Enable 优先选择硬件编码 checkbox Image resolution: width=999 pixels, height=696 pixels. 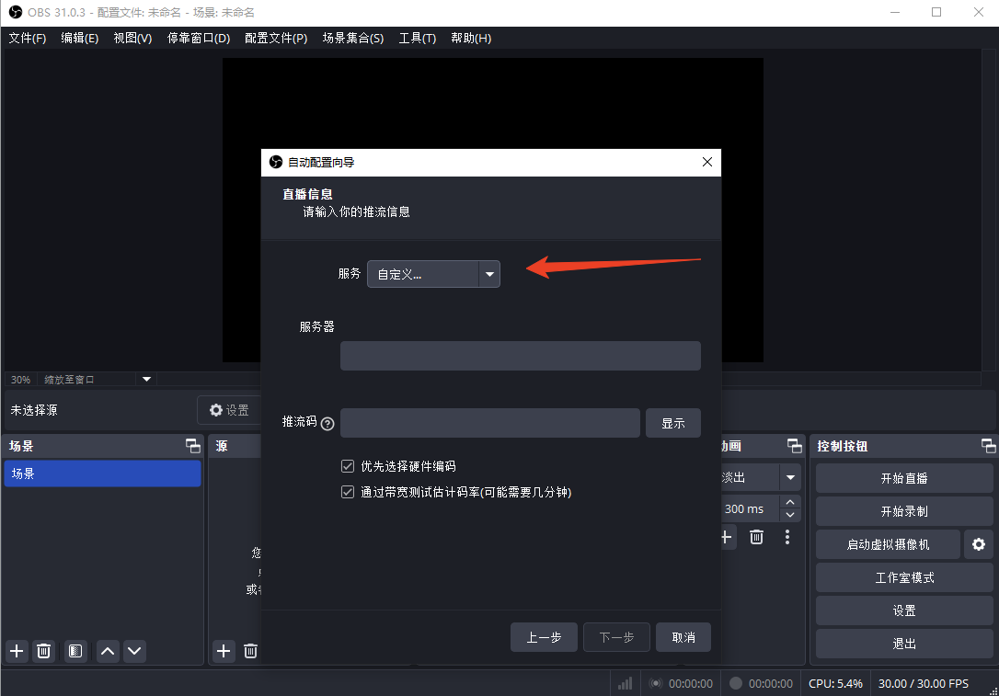[x=348, y=466]
